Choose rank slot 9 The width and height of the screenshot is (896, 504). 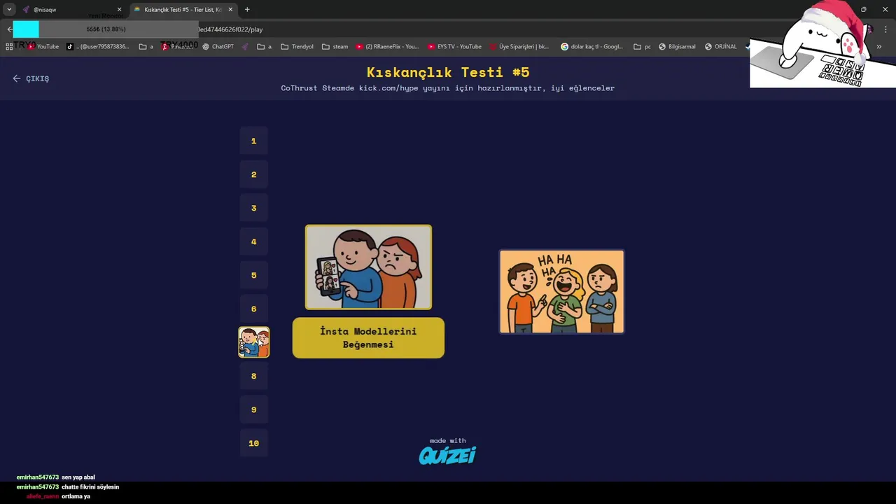(254, 409)
